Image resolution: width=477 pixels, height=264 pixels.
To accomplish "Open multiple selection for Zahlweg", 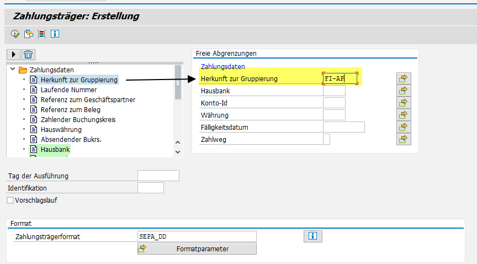I will pos(404,139).
